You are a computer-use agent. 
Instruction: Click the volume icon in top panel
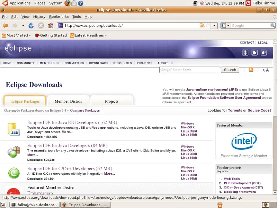click(x=202, y=3)
